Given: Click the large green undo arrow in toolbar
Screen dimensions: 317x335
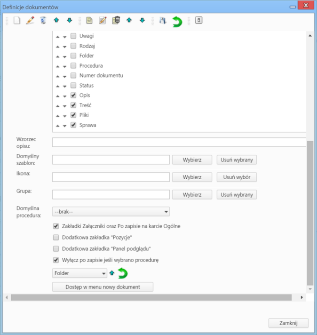Looking at the screenshot, I should point(177,22).
